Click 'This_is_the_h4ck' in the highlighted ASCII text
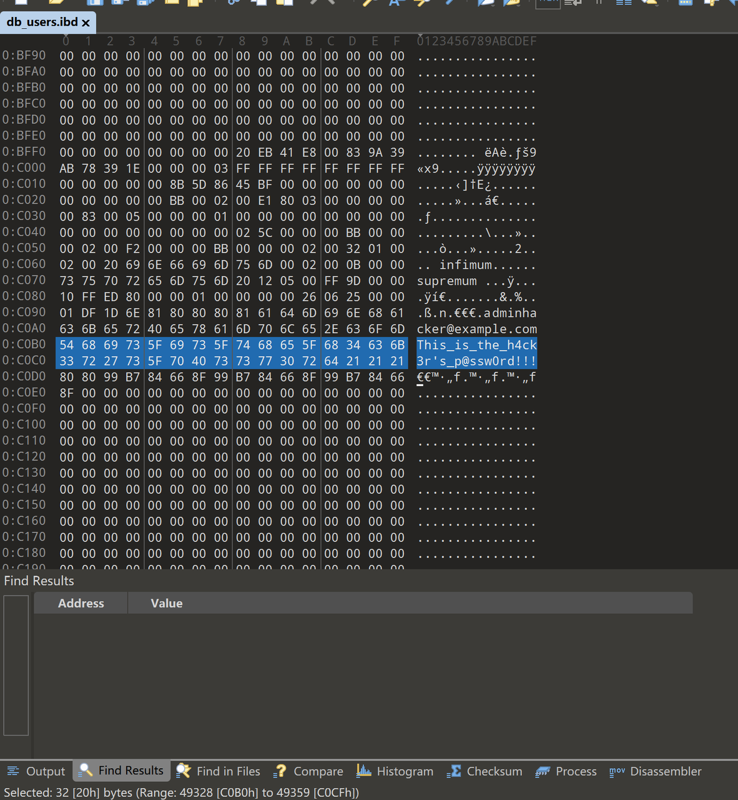Viewport: 738px width, 800px height. click(x=476, y=345)
